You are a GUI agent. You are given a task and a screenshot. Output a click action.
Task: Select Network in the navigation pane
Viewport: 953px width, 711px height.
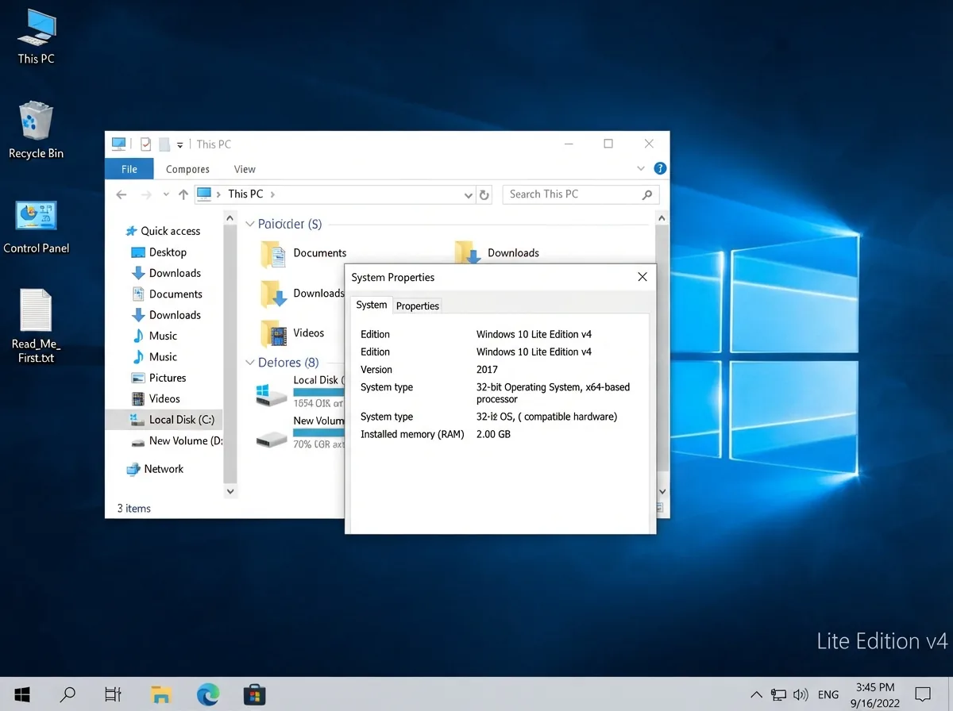tap(155, 469)
